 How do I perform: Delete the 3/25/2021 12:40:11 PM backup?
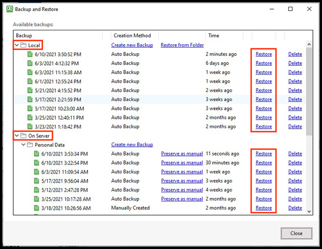(295, 117)
